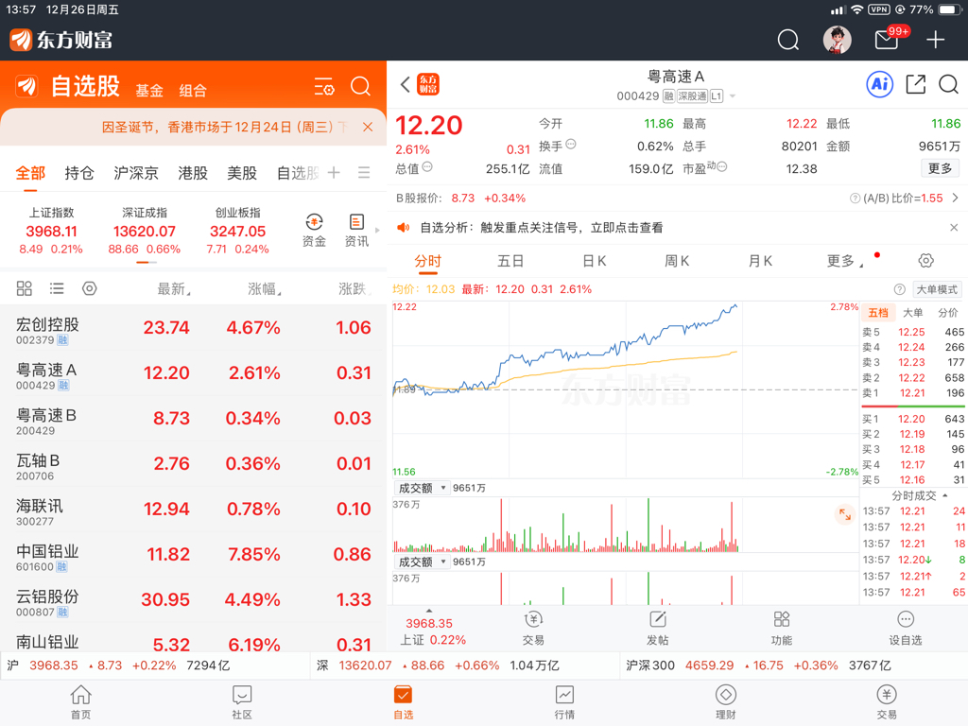Open the mail inbox with 99+ badge
Screen dimensions: 968x726
click(x=887, y=39)
